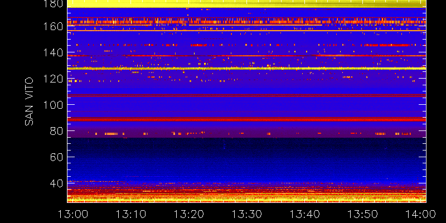Click the 13:10 time axis label
Viewport: 446px width, 223px height.
click(131, 214)
